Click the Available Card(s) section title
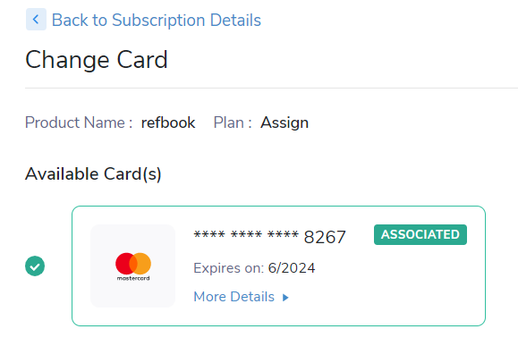518x346 pixels. [93, 174]
